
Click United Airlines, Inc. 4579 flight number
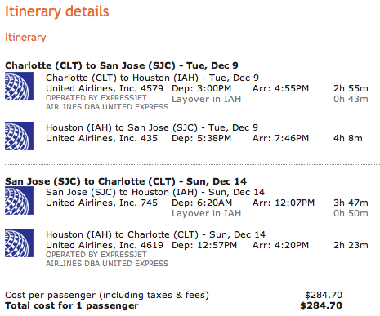(105, 88)
